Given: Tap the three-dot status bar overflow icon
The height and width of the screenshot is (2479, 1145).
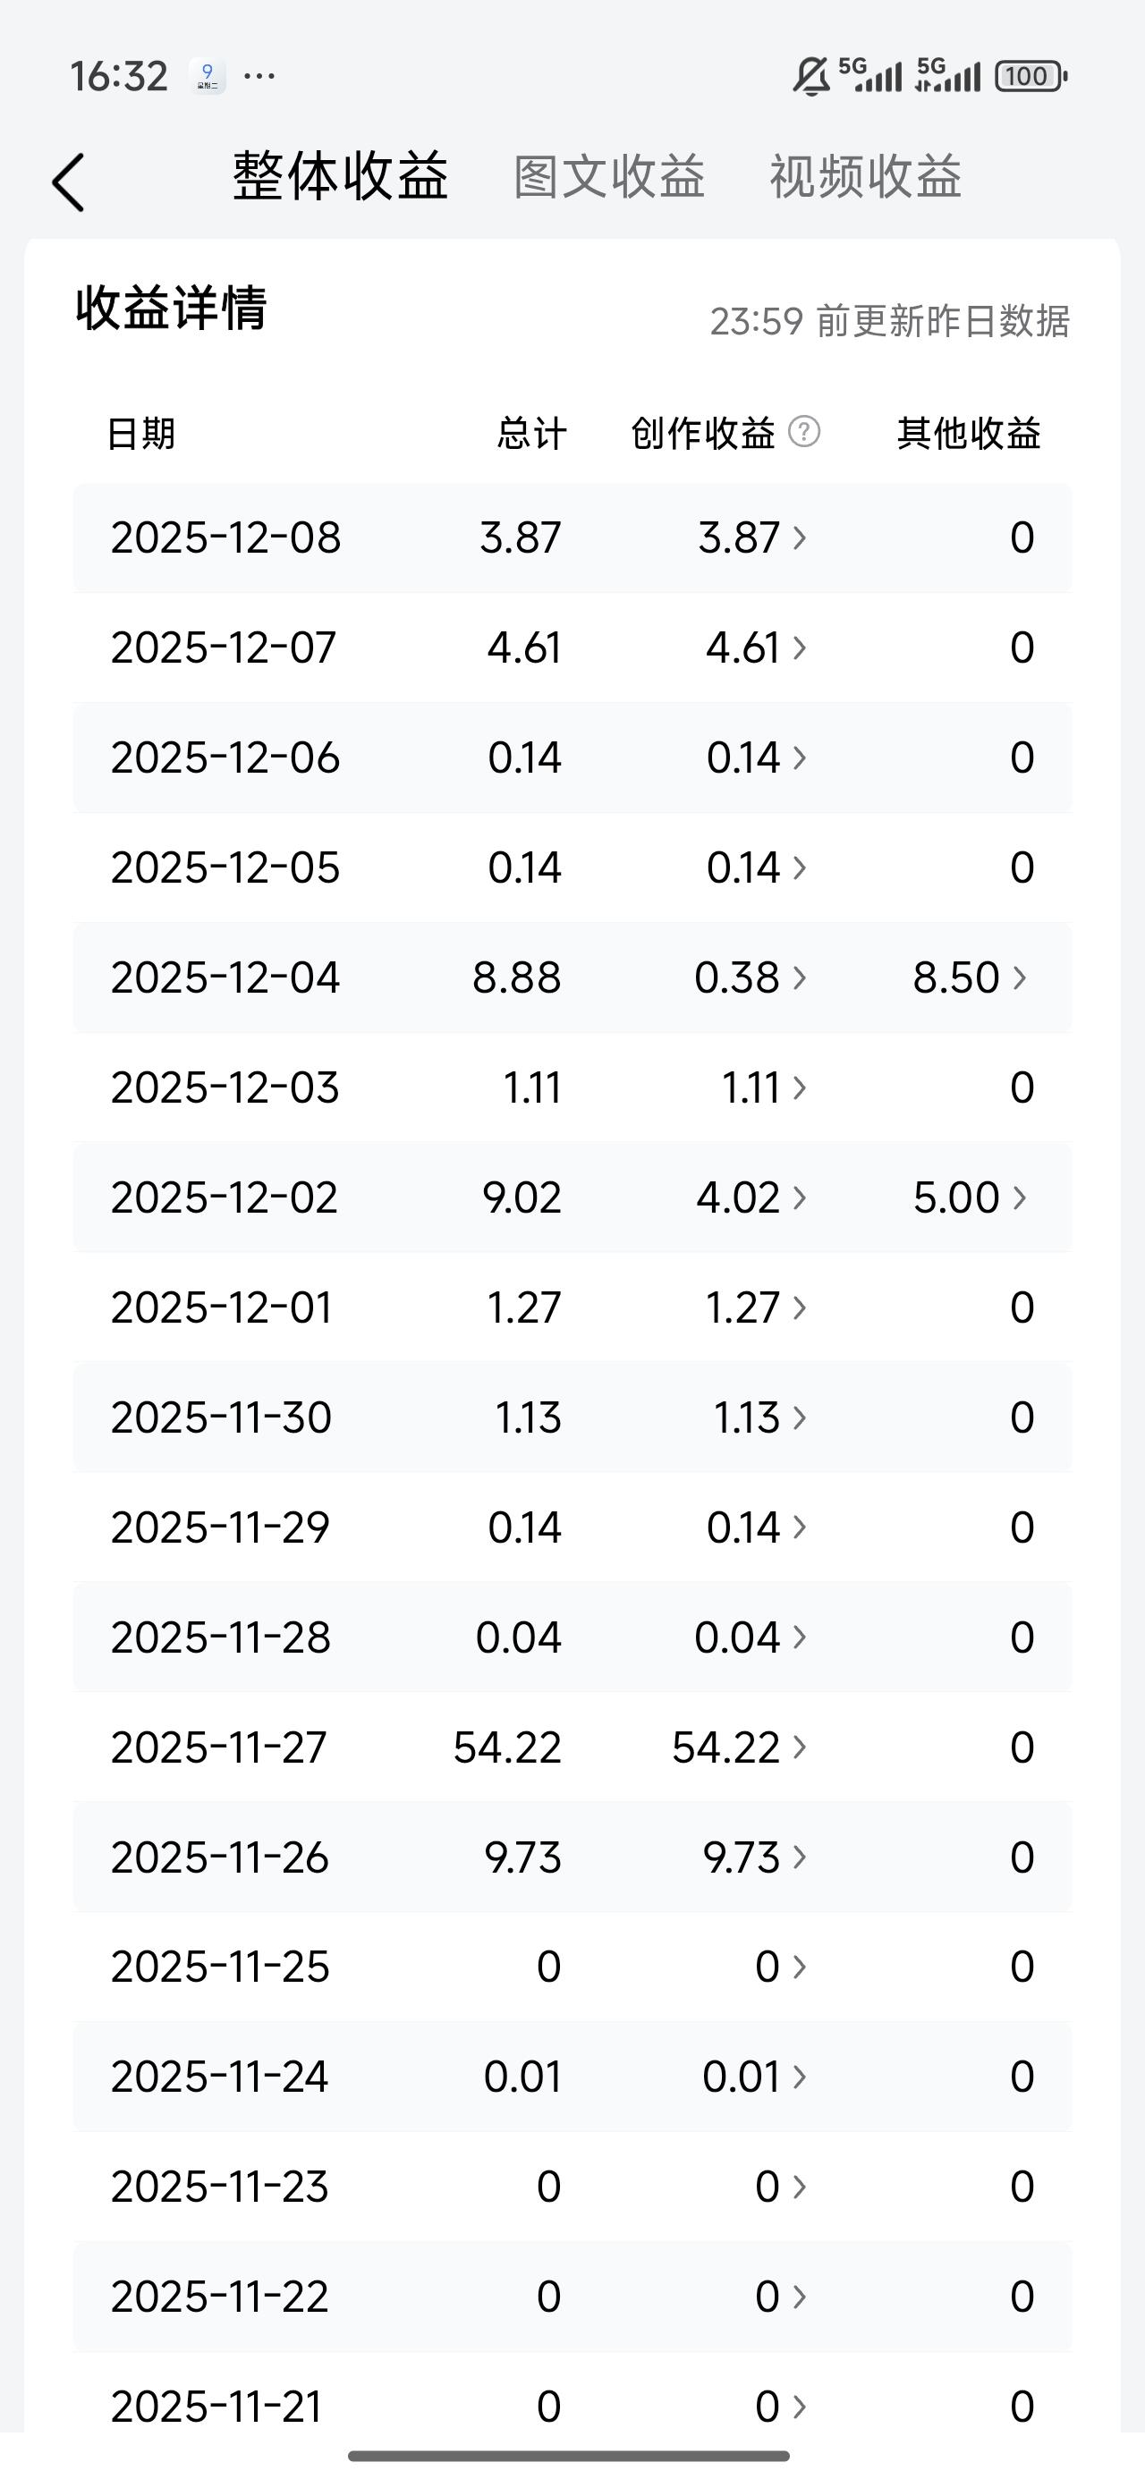Looking at the screenshot, I should [x=259, y=75].
